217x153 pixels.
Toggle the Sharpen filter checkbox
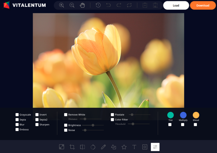(x=37, y=125)
